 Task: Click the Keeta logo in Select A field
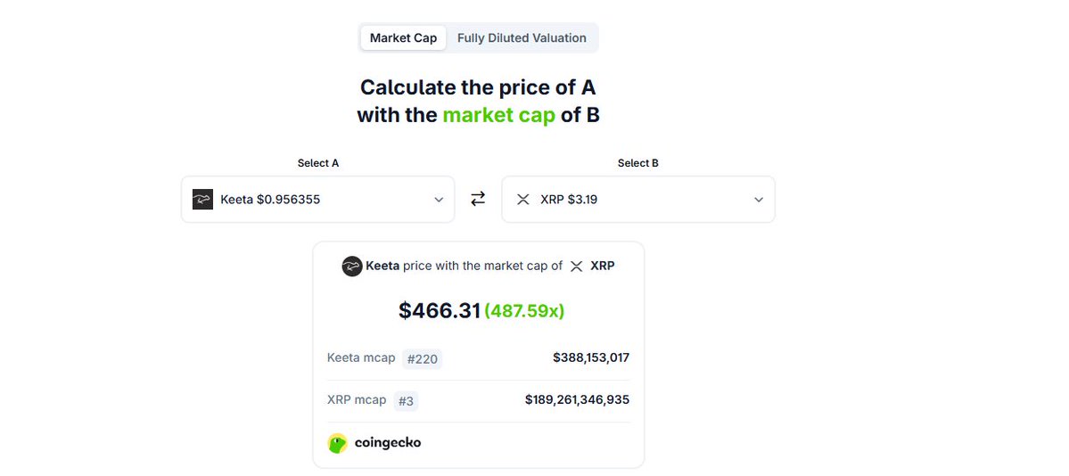202,199
